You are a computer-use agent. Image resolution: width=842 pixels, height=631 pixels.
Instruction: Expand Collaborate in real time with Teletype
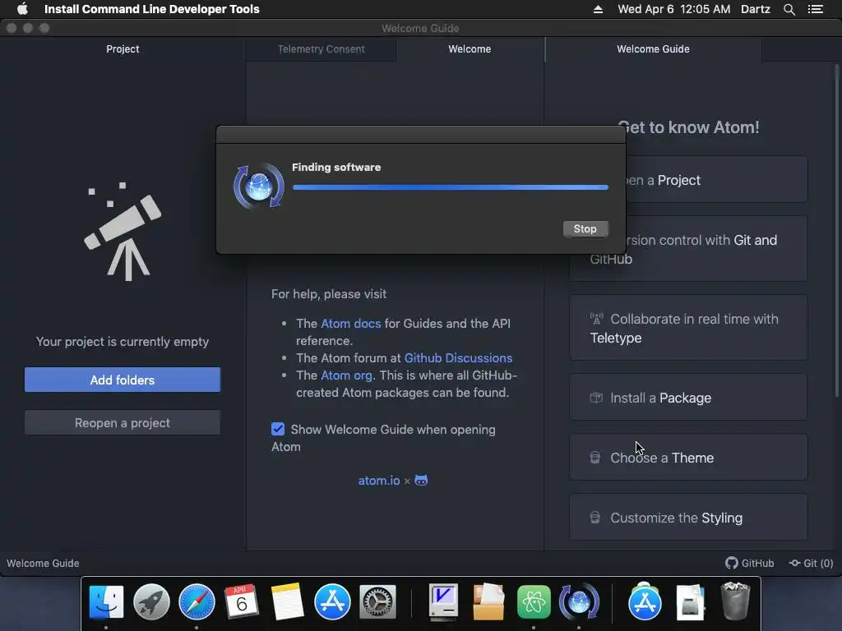[x=688, y=328]
